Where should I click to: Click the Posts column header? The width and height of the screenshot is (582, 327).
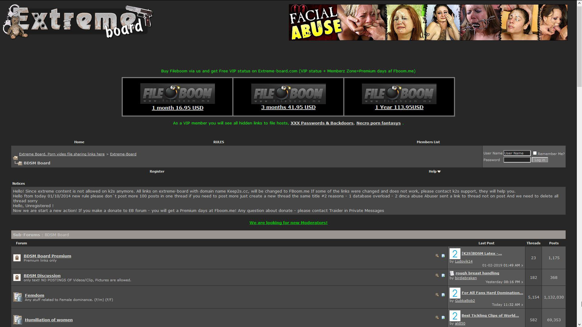click(554, 243)
